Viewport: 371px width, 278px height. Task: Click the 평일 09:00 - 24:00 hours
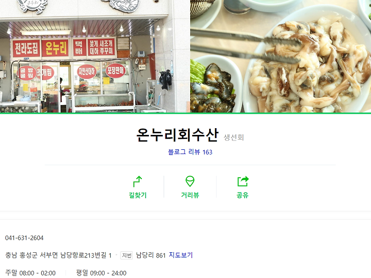tap(102, 273)
